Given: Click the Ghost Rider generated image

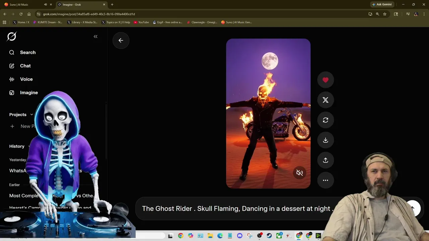Looking at the screenshot, I should coord(268,113).
